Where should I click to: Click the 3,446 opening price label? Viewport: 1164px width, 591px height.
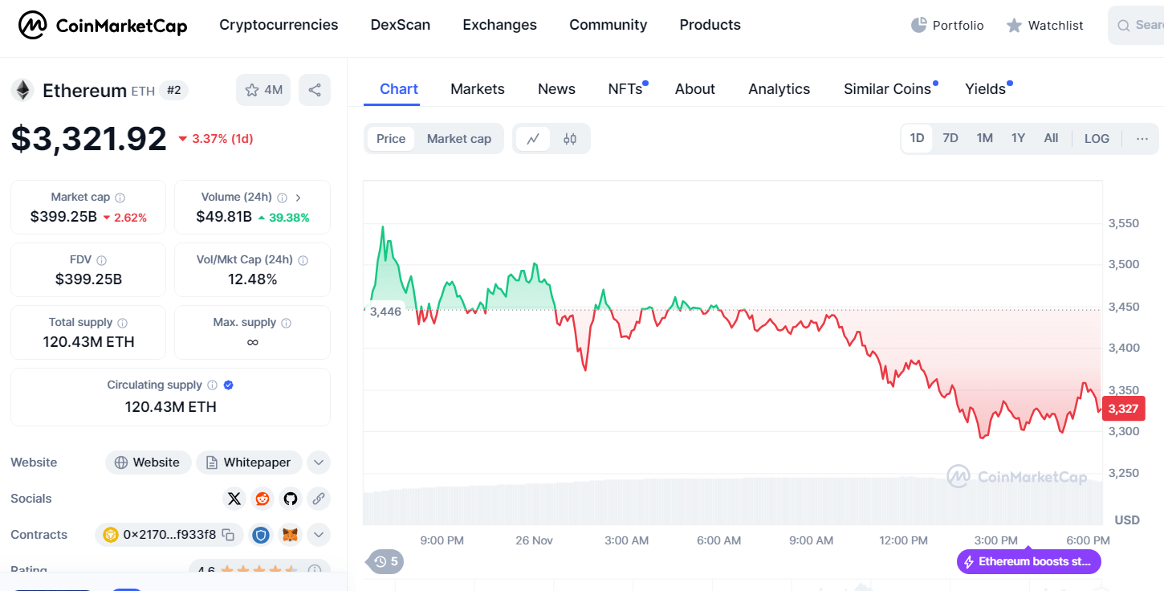click(x=385, y=312)
